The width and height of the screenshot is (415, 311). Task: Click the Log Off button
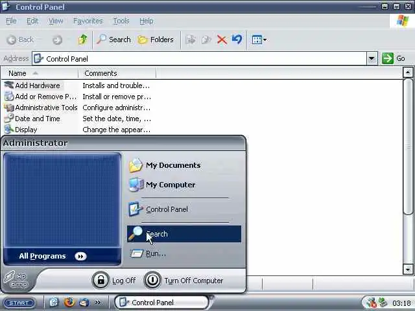point(114,280)
